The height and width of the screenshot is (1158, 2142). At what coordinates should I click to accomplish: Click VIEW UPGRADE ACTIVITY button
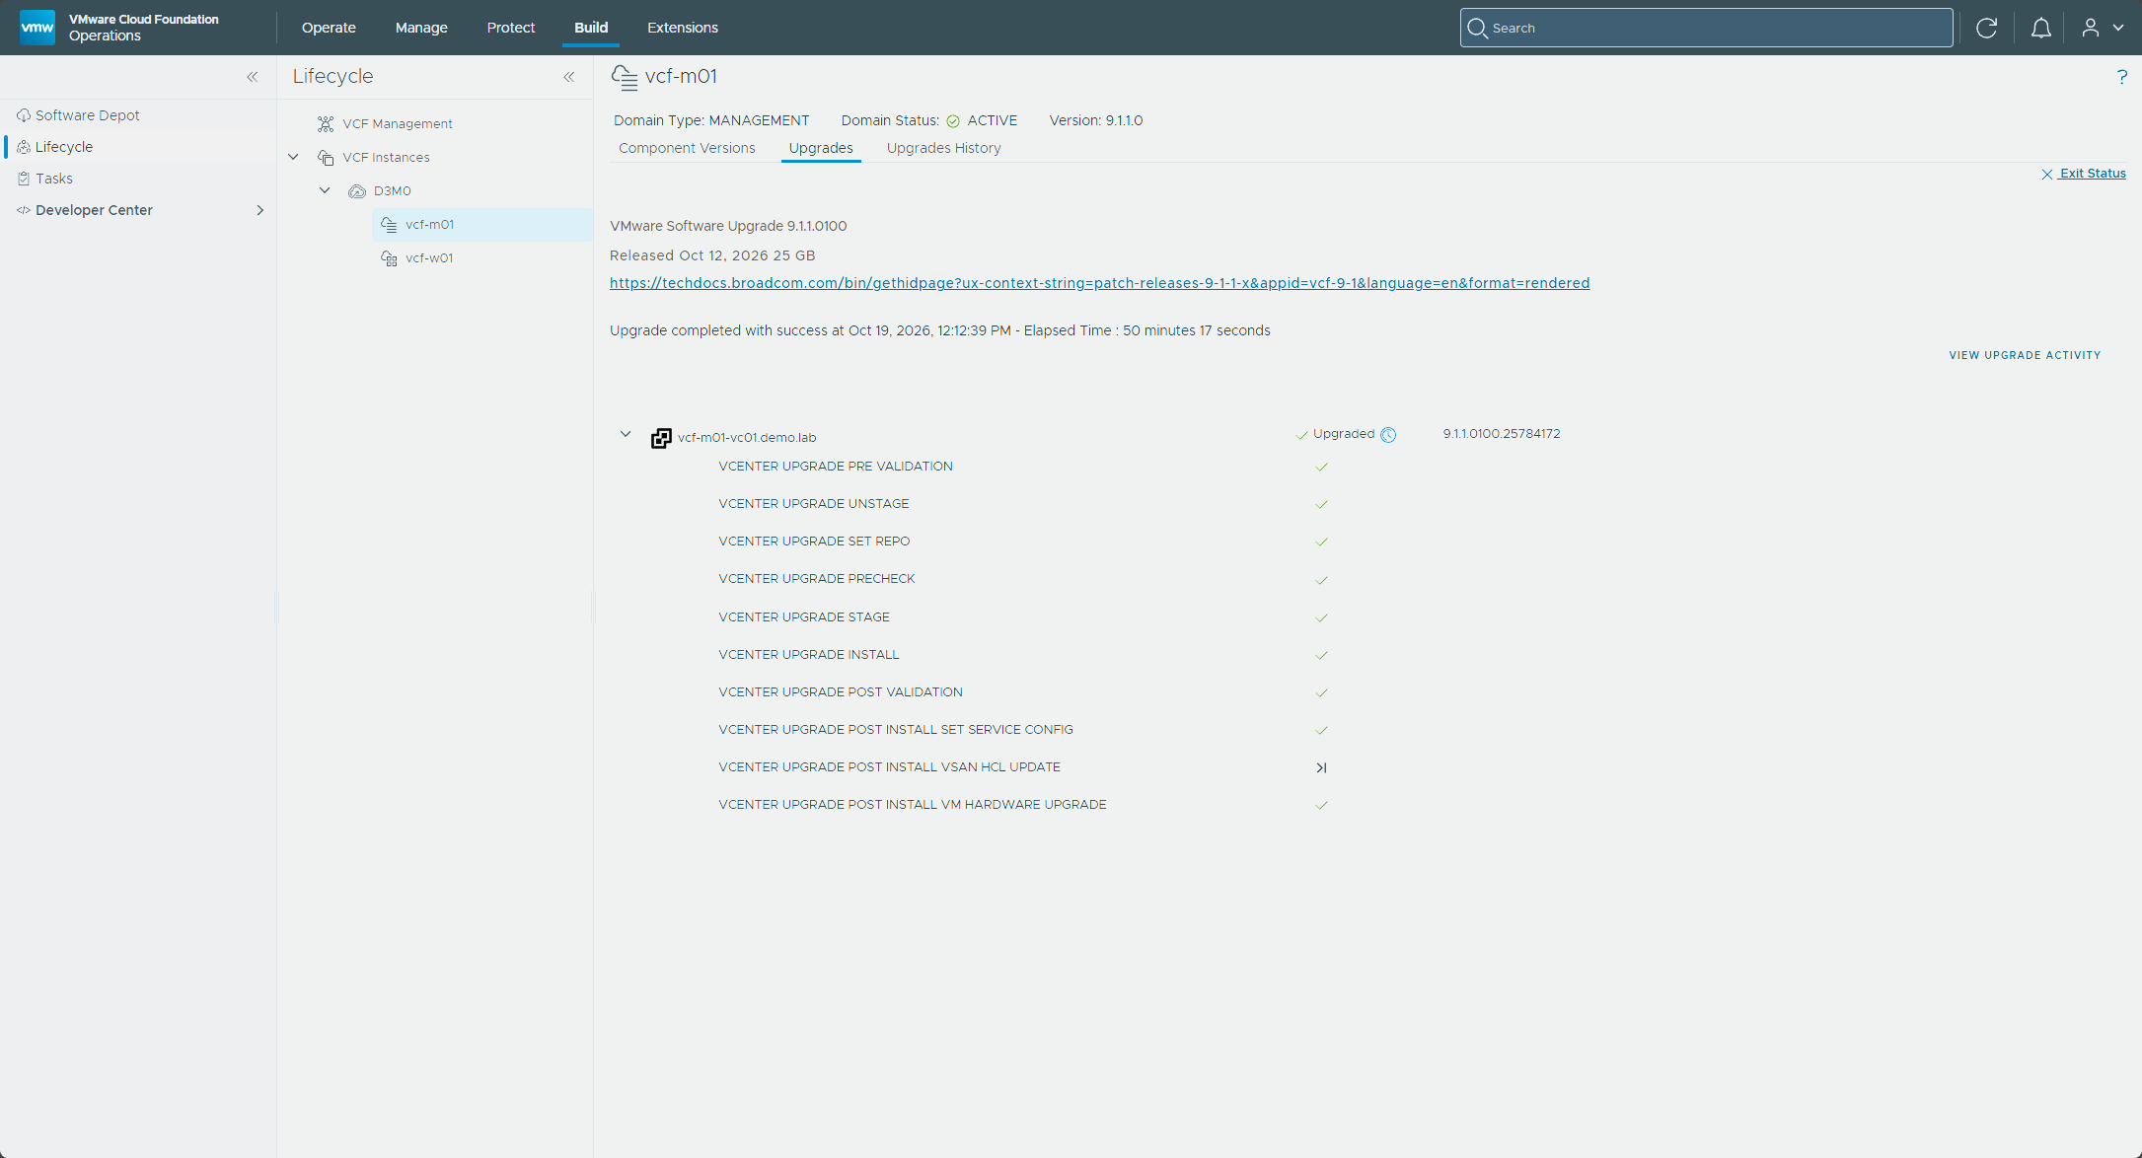2025,355
